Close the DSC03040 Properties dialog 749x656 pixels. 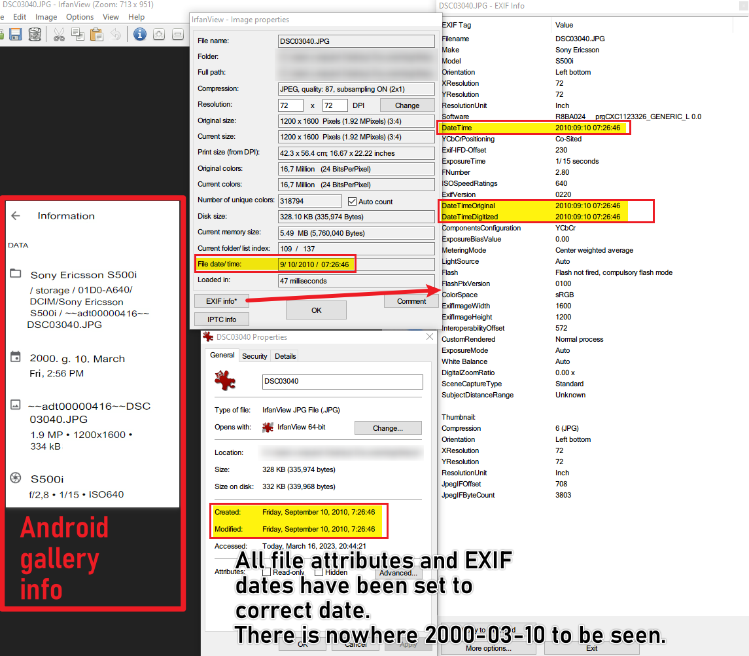[430, 337]
